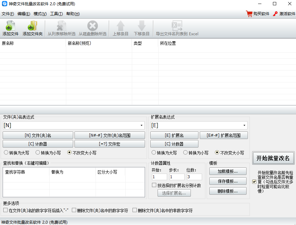Click the counter 开始 start value field
The height and width of the screenshot is (225, 296).
[159, 177]
